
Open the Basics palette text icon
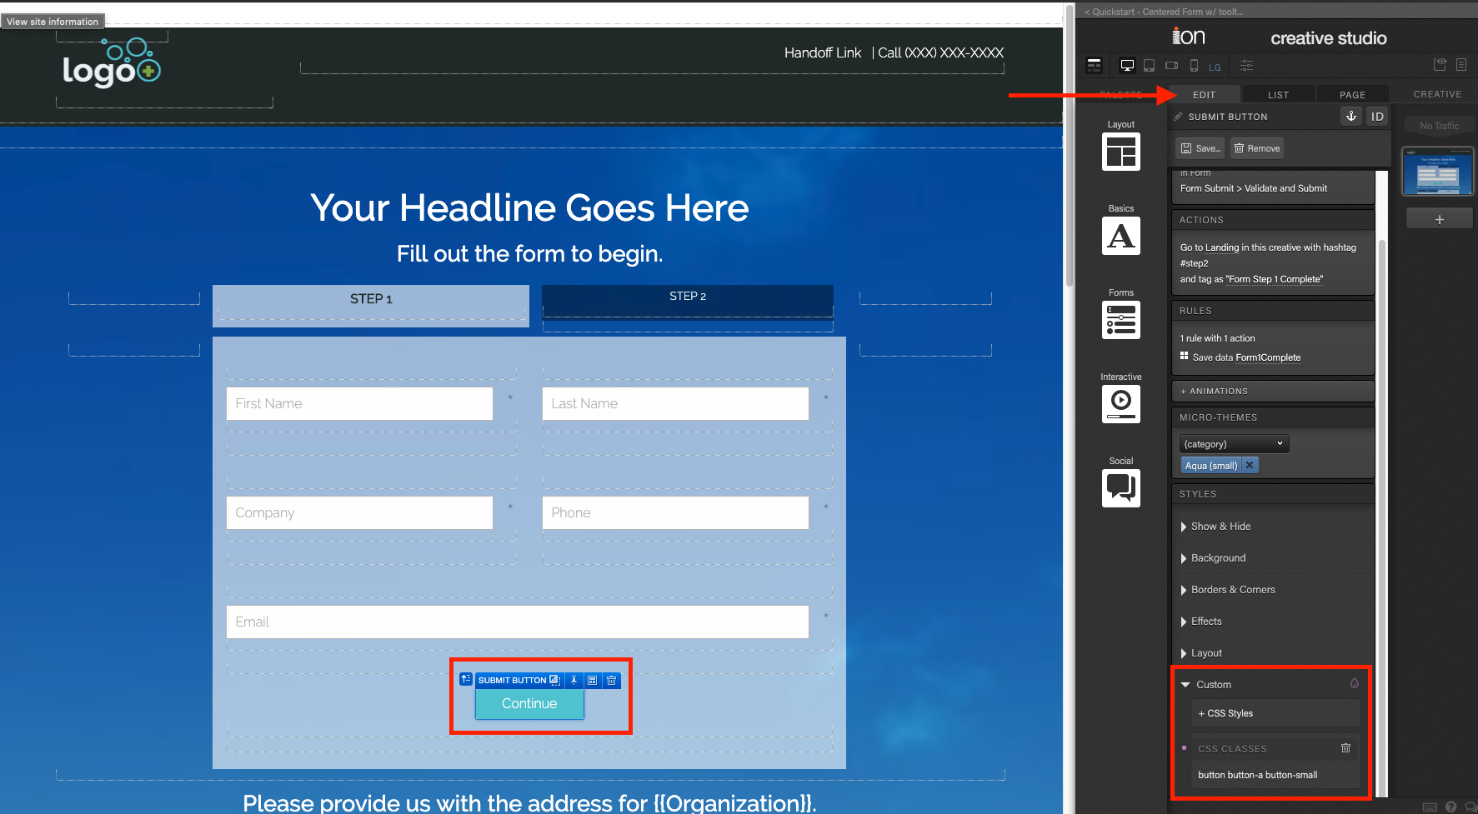1120,236
